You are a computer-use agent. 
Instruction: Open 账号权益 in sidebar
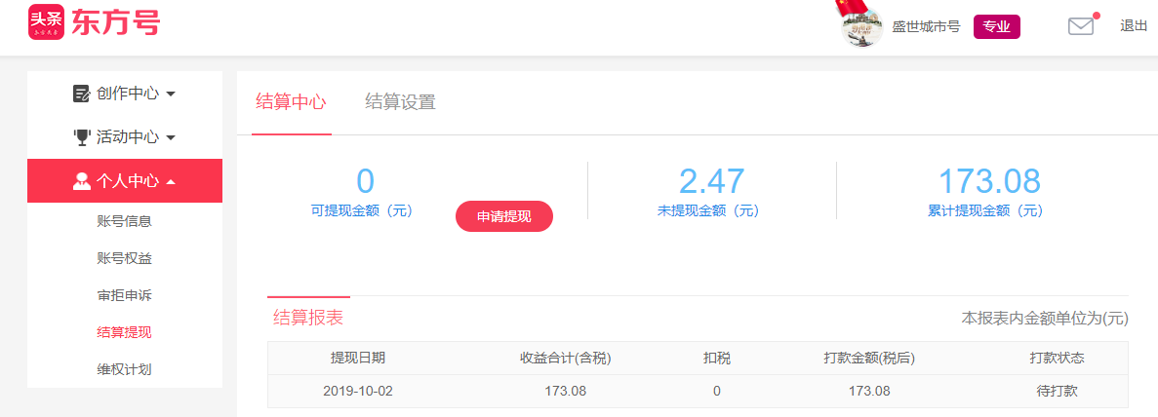click(124, 258)
